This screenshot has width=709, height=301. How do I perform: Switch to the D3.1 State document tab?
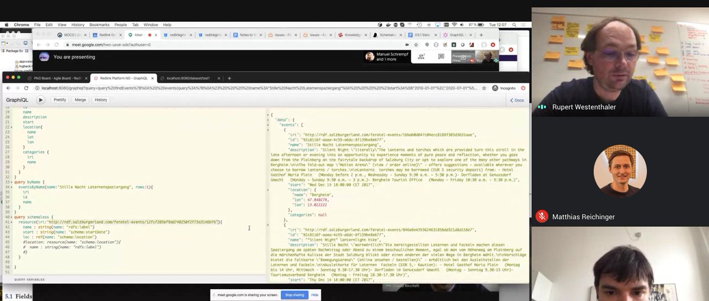tap(422, 35)
